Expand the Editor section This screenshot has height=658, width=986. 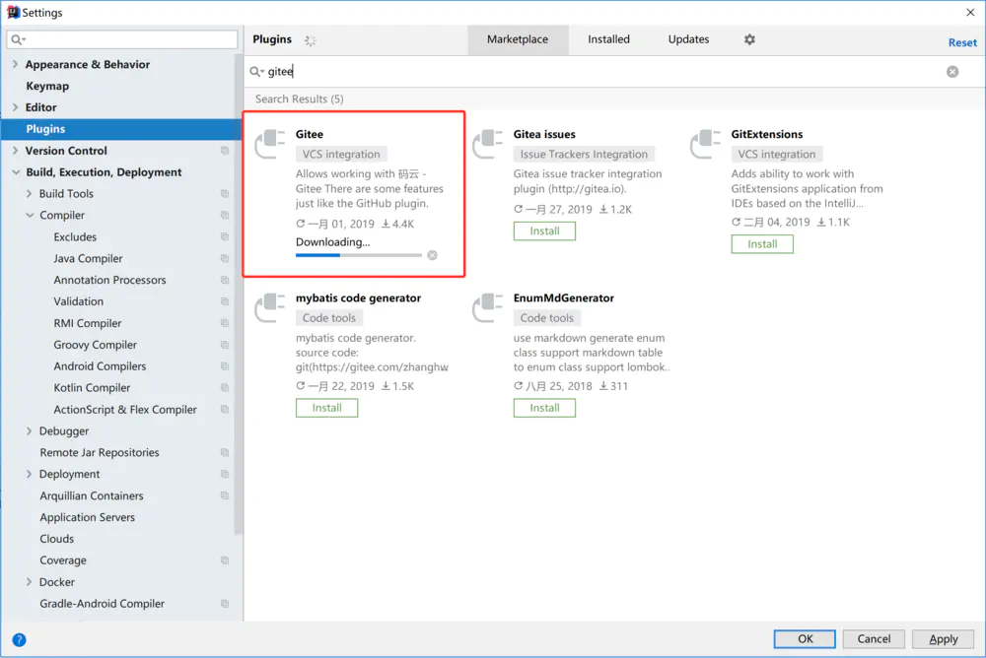pyautogui.click(x=15, y=107)
